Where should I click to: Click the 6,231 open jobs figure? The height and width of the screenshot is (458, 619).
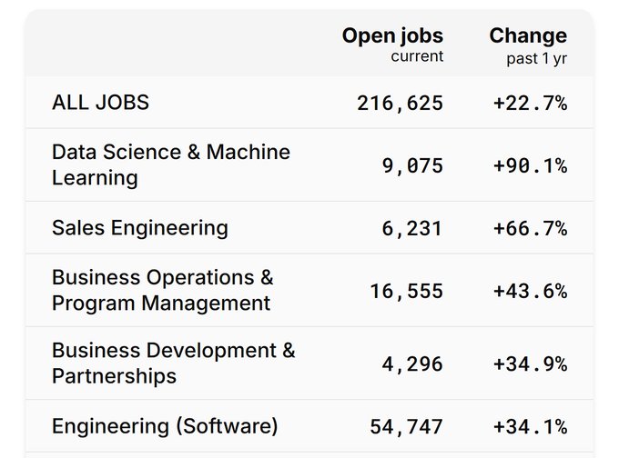412,228
